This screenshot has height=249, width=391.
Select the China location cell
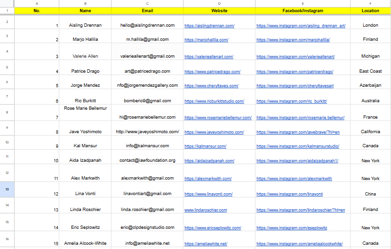click(370, 189)
